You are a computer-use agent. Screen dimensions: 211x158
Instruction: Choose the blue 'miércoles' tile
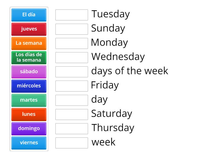point(29,86)
